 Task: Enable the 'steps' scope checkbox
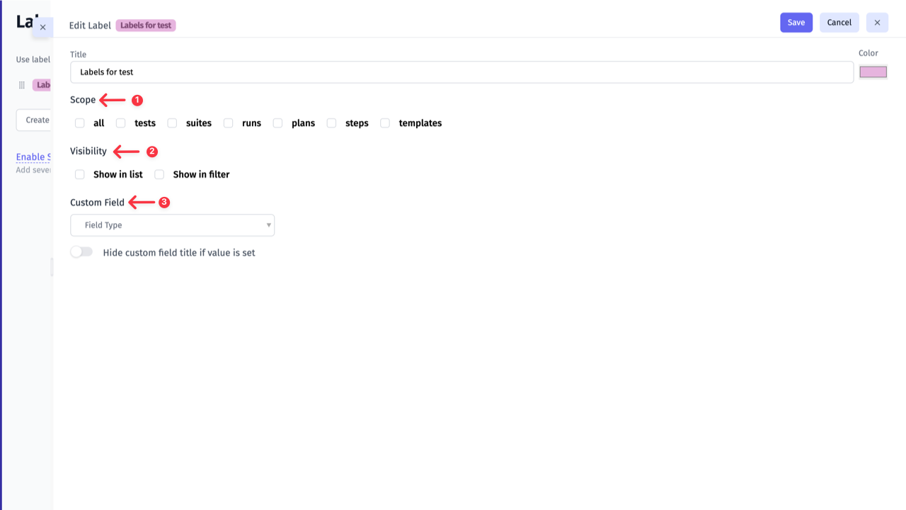coord(331,123)
